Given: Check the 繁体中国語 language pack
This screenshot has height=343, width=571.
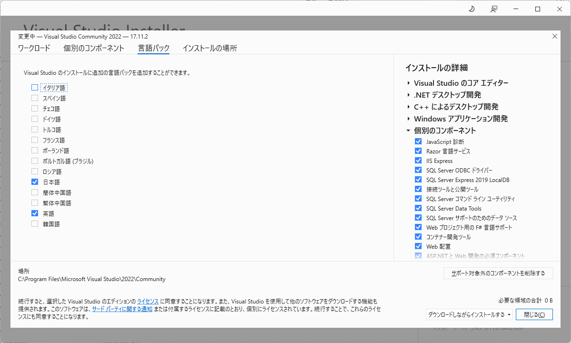Looking at the screenshot, I should 35,203.
